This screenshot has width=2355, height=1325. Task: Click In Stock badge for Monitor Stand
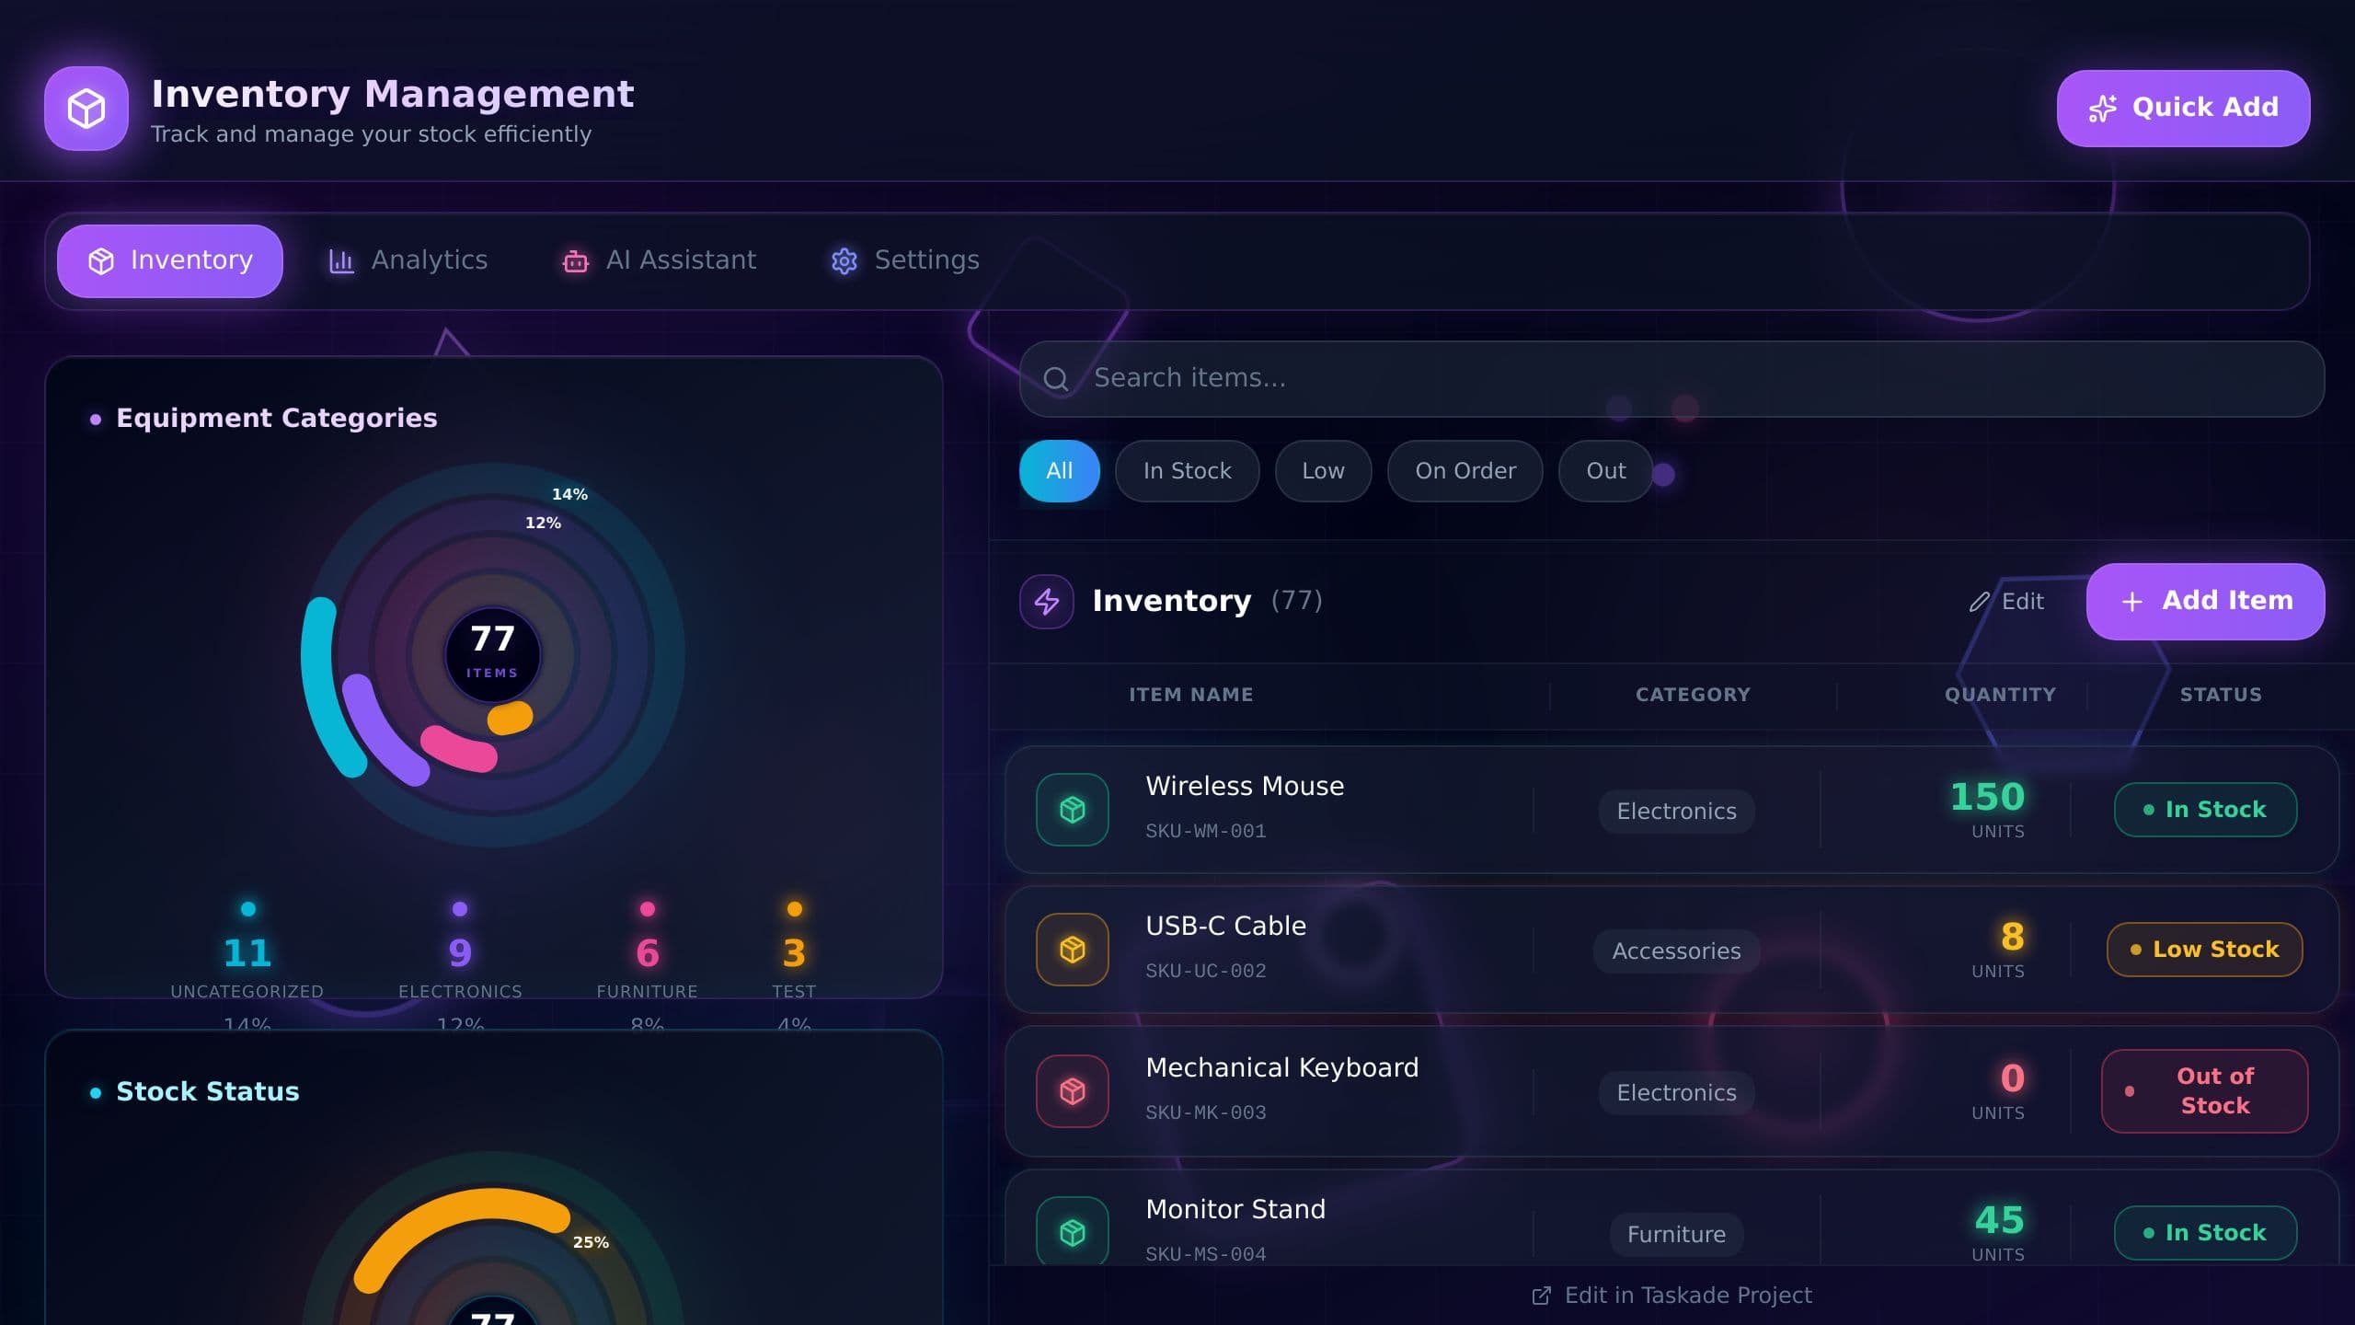point(2206,1233)
